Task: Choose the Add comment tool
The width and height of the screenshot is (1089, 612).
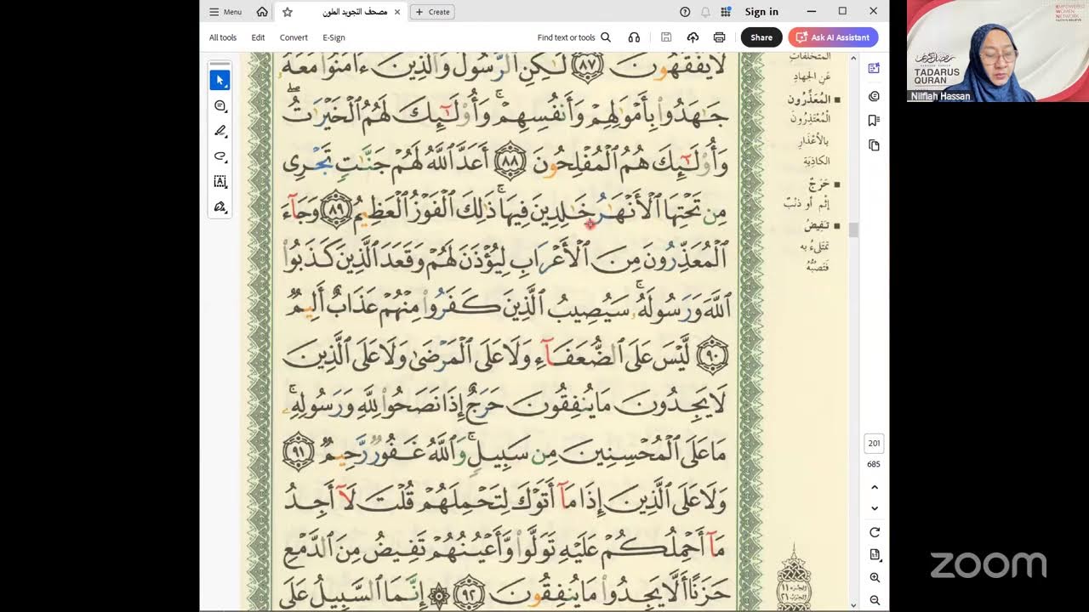Action: tap(220, 105)
